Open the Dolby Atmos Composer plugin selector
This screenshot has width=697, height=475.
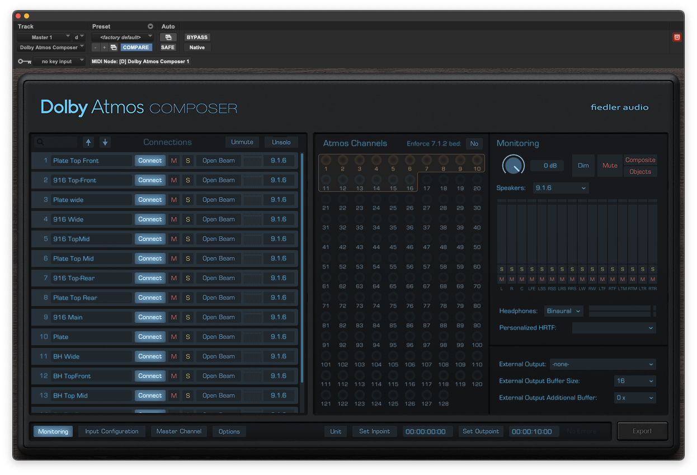point(51,48)
